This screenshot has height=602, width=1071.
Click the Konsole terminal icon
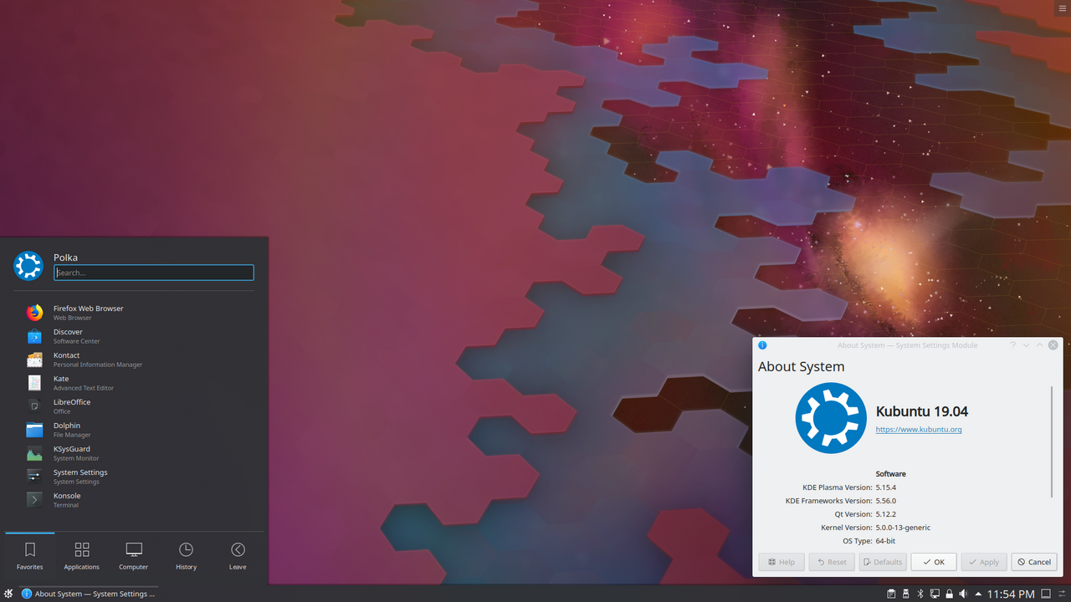click(34, 500)
